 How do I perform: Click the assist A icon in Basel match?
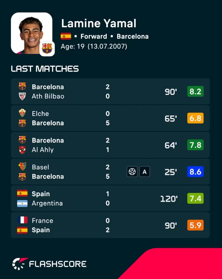point(144,172)
